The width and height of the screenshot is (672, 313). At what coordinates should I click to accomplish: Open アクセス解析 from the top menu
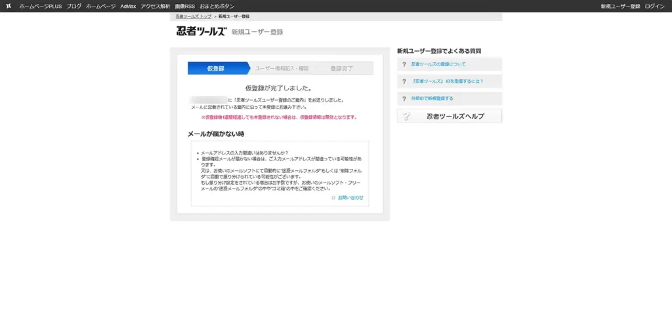coord(155,6)
